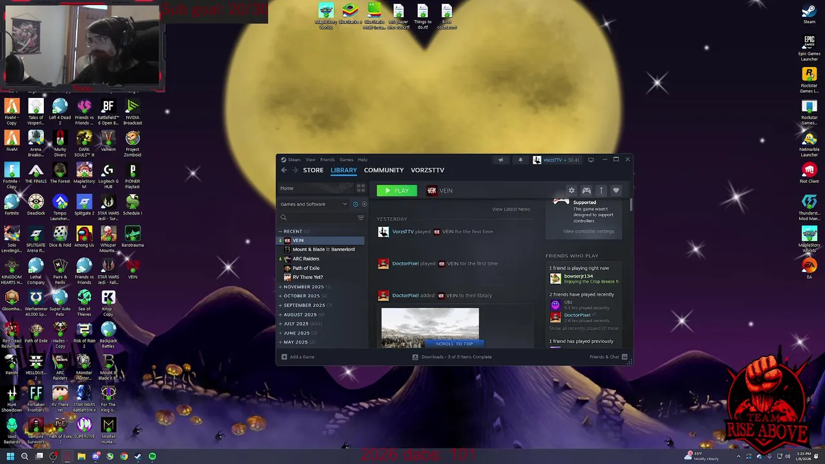Open the Windows Start button
Viewport: 825px width, 464px height.
10,457
